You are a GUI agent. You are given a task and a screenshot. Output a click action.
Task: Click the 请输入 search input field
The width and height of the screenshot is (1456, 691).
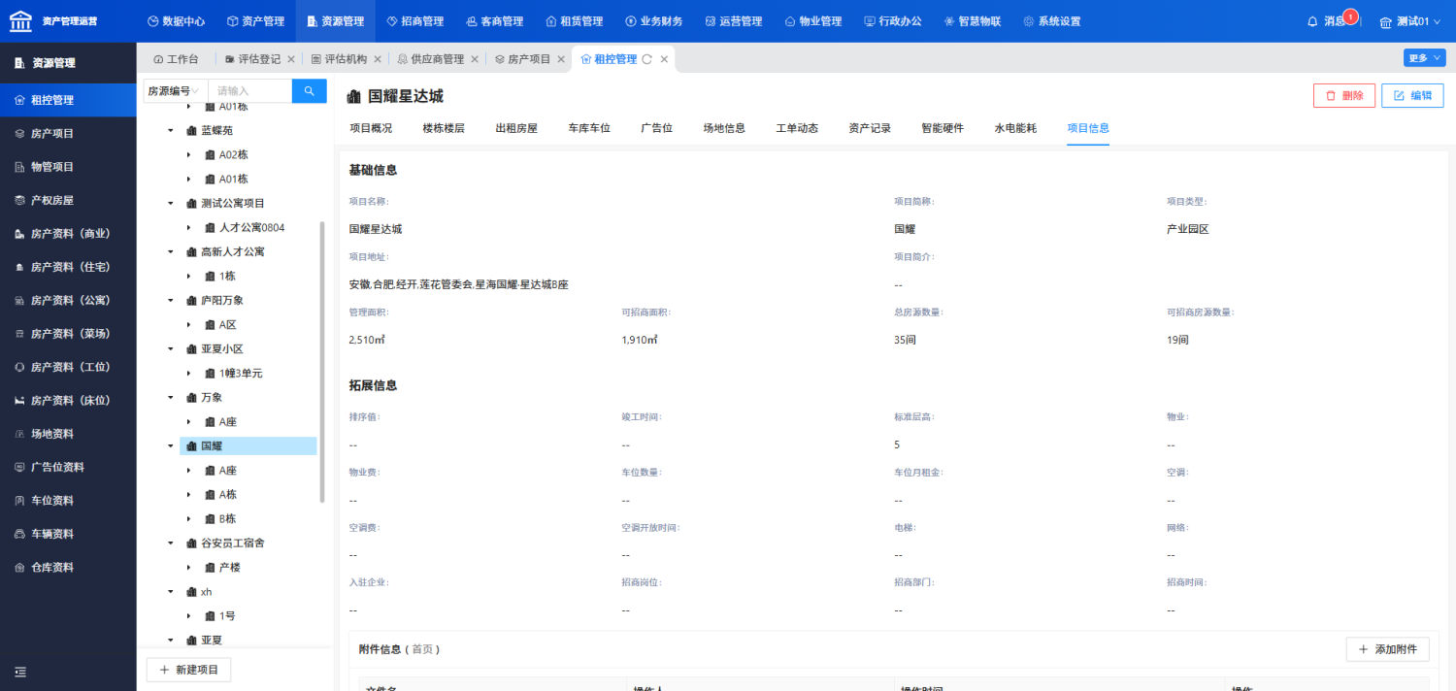click(x=249, y=91)
